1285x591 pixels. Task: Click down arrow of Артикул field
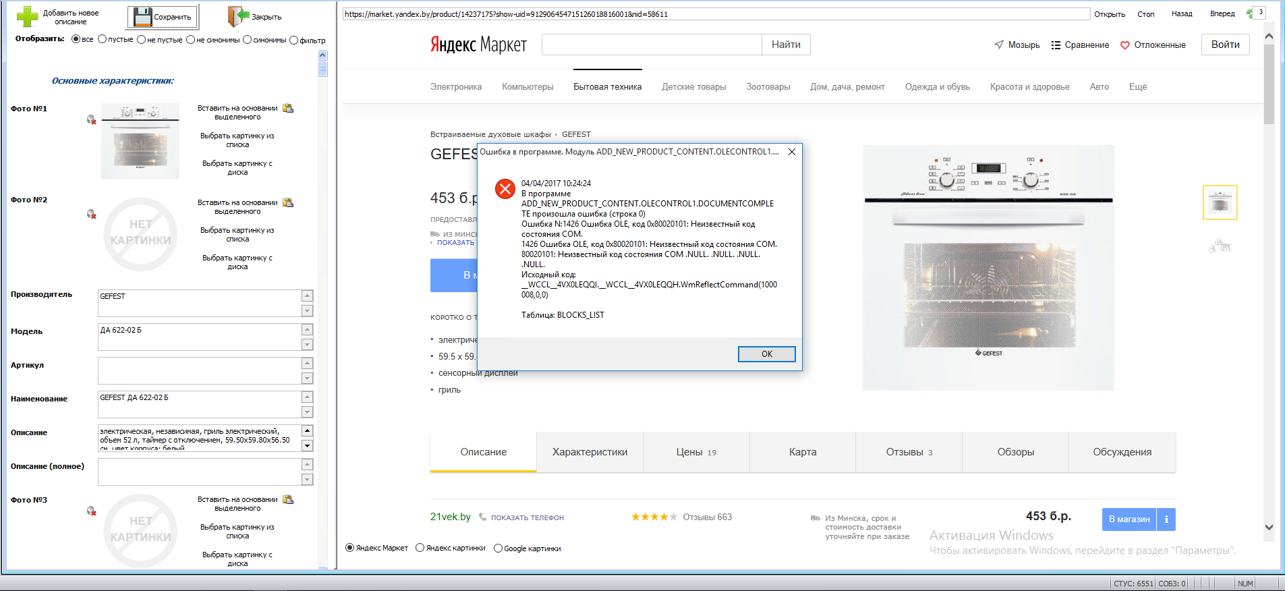click(307, 378)
